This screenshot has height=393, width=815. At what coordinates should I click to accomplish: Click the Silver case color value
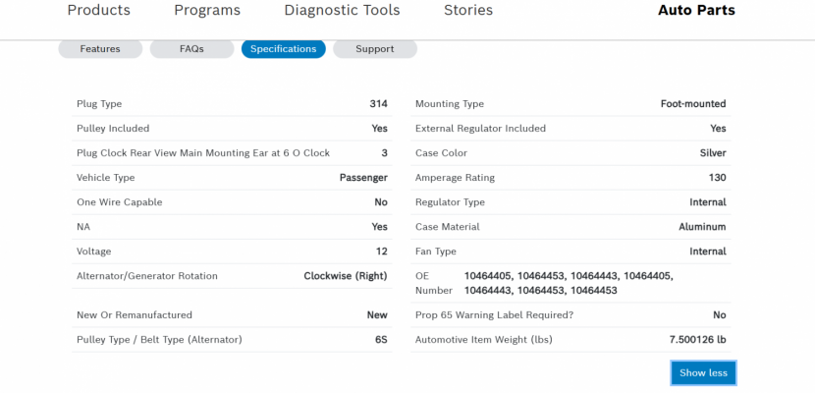point(713,153)
